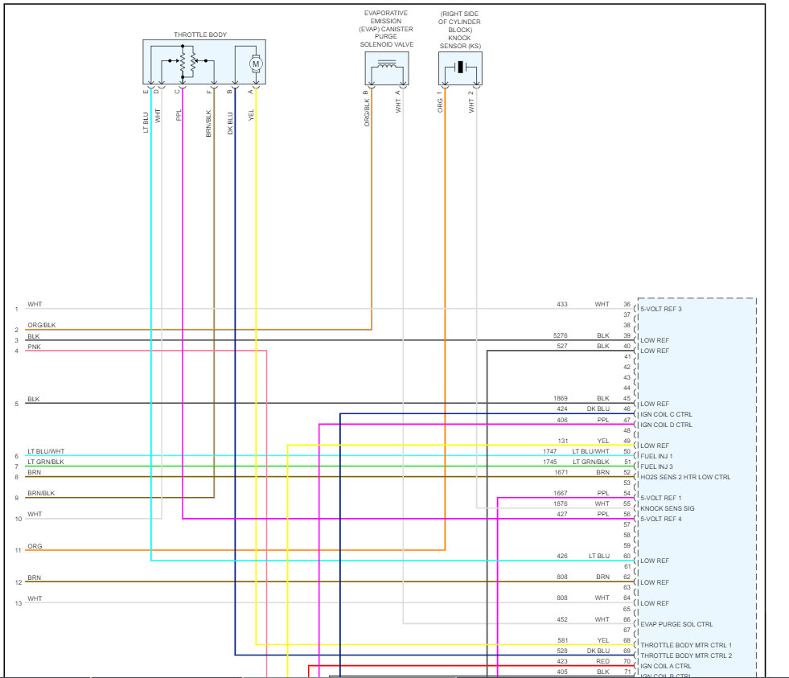Select the motor symbol in the Throttle Body
The height and width of the screenshot is (678, 789).
pos(255,64)
